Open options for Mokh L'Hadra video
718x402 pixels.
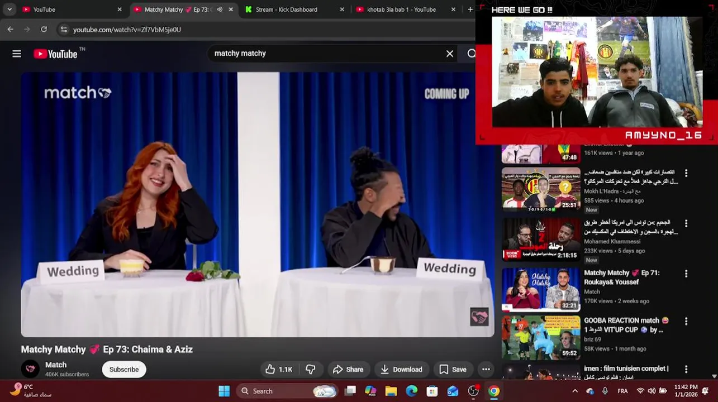tap(686, 174)
